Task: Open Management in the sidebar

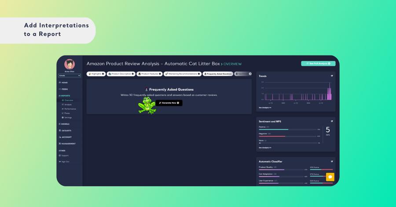Action: [67, 143]
